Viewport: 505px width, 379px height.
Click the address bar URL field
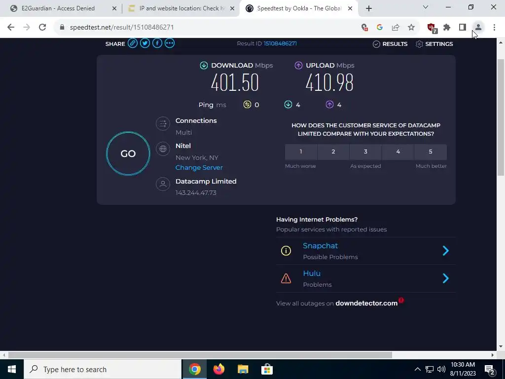206,28
